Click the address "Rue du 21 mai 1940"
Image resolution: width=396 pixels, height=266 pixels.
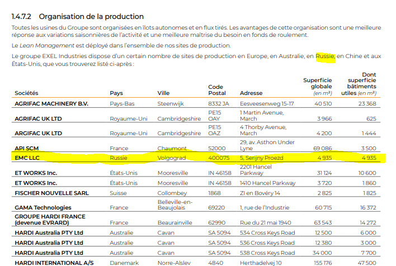266,223
